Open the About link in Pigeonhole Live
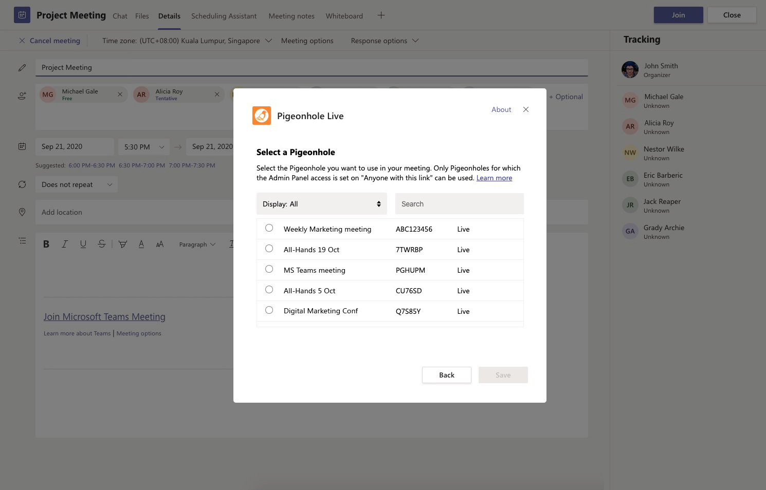 click(x=501, y=109)
